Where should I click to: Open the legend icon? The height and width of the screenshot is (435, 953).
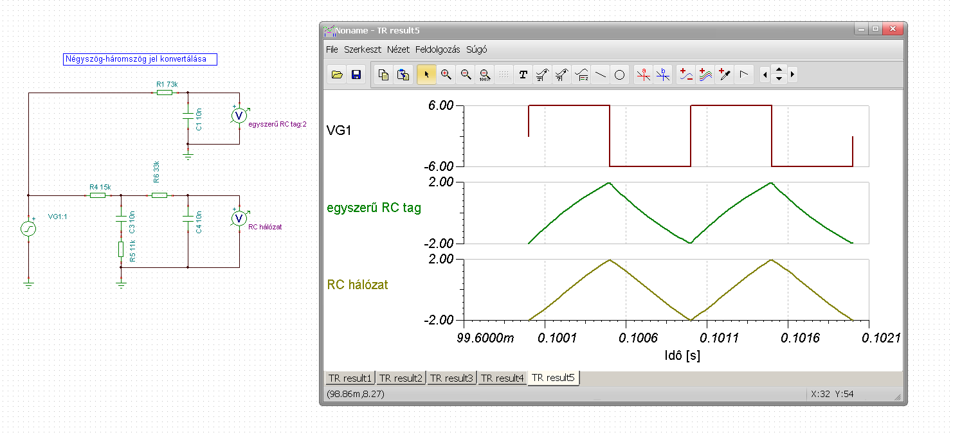[581, 75]
